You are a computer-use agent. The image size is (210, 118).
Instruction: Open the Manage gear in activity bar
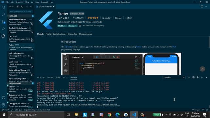pos(3,105)
